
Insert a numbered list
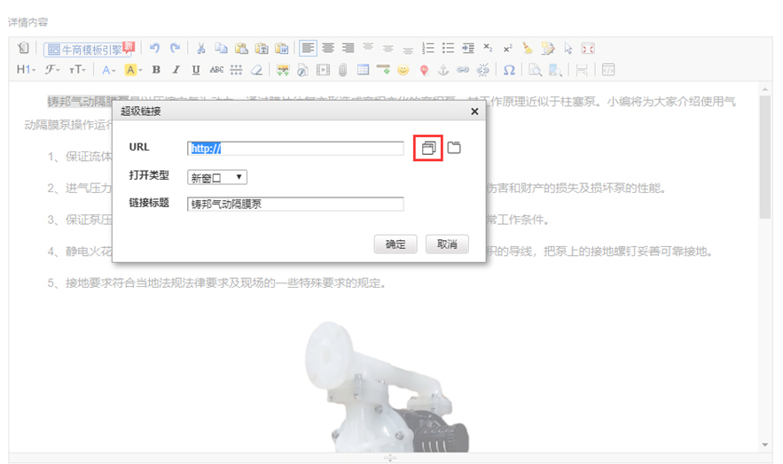[428, 49]
